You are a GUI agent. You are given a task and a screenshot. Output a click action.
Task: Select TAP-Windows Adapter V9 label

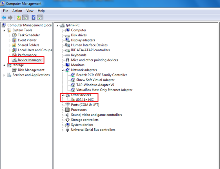point(95,85)
